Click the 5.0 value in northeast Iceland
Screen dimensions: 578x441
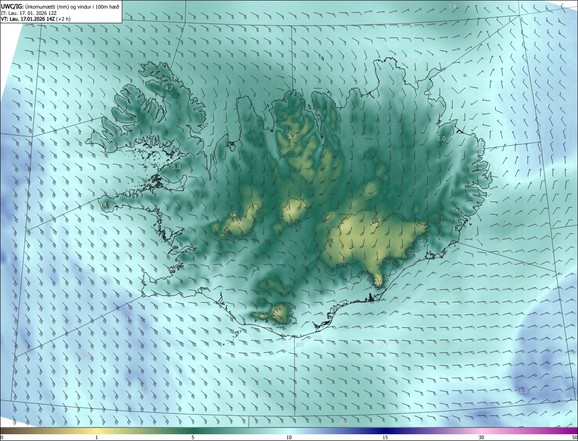(441, 139)
